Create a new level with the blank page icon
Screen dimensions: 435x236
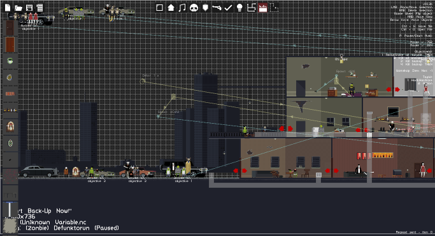8,8
